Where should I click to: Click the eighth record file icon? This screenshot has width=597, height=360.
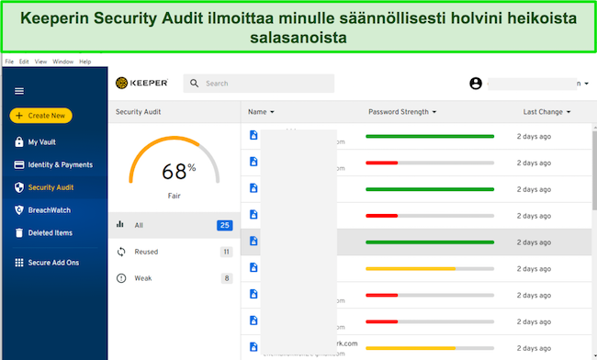click(x=253, y=321)
